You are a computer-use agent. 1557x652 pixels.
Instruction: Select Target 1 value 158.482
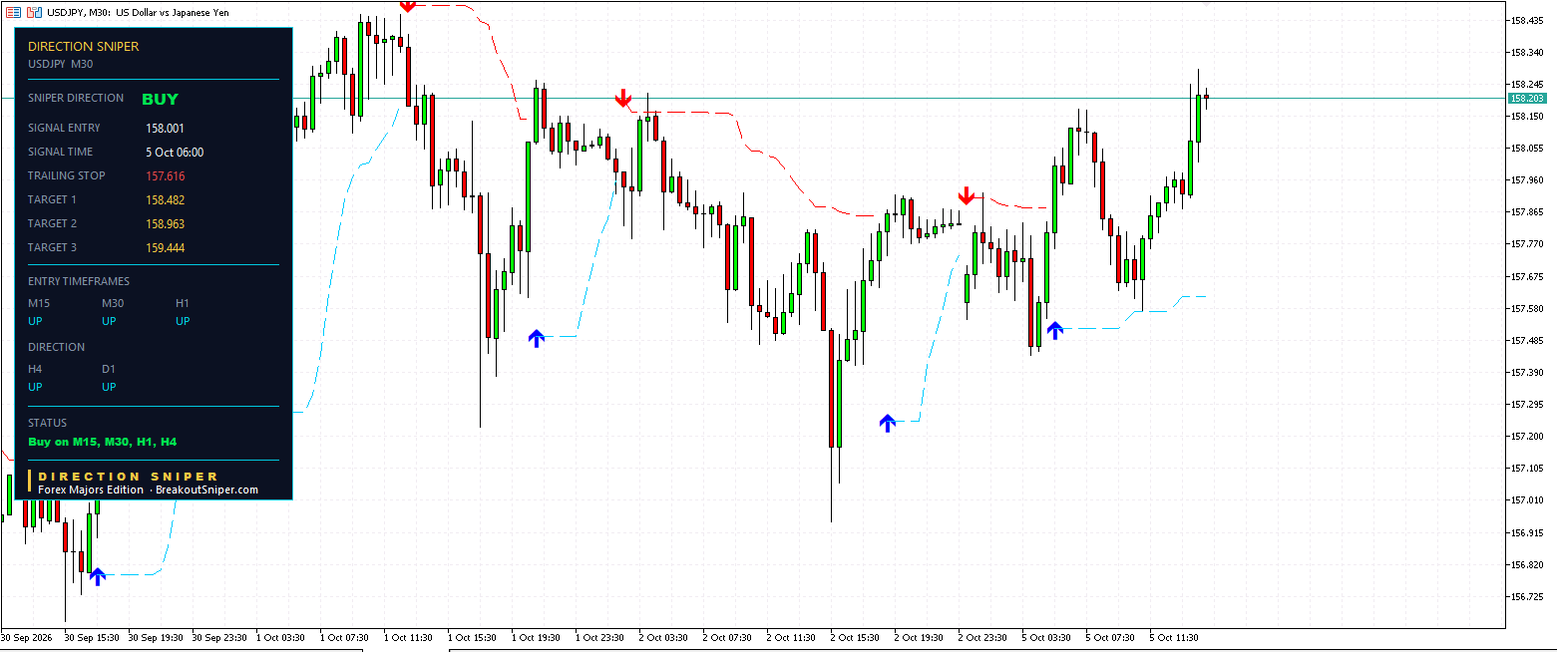(165, 200)
